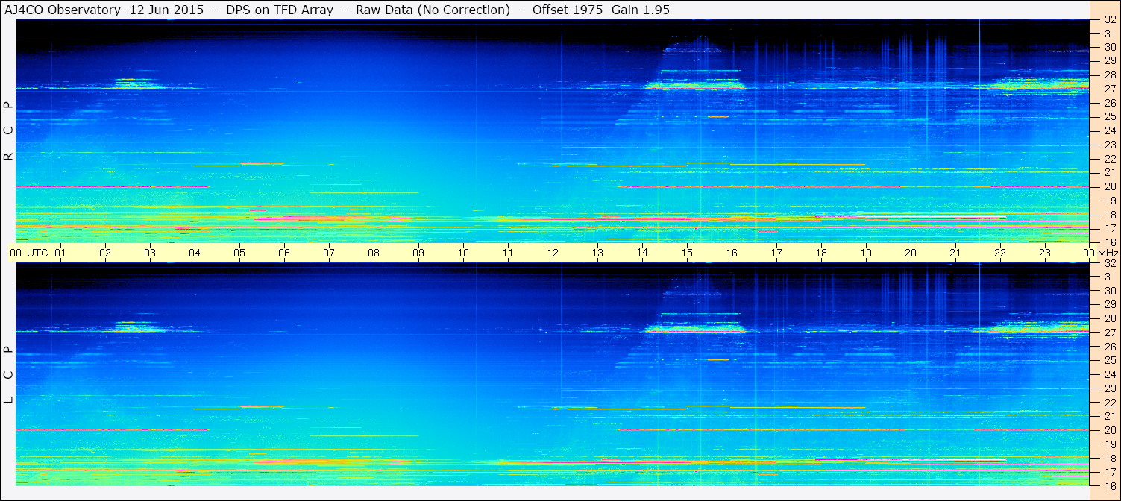This screenshot has height=501, width=1121.
Task: Select the date 12 Jun 2015 in header
Action: coord(166,10)
